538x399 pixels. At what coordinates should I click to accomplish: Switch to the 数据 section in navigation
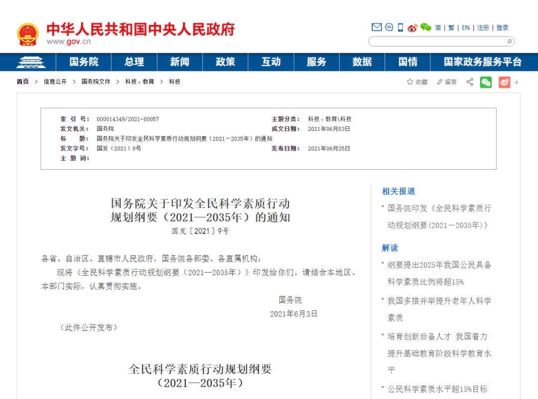pyautogui.click(x=362, y=62)
